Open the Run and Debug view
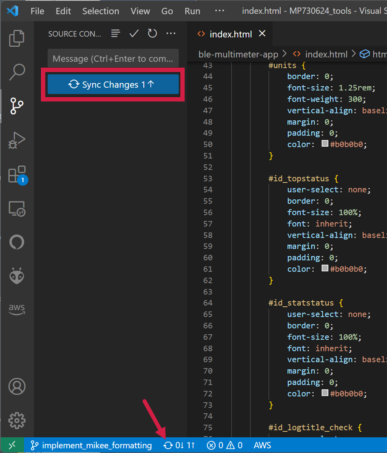 click(x=17, y=140)
